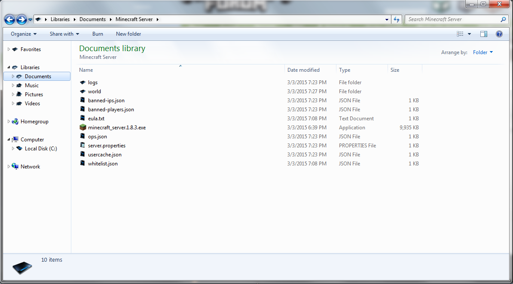Create a New folder

(x=128, y=34)
